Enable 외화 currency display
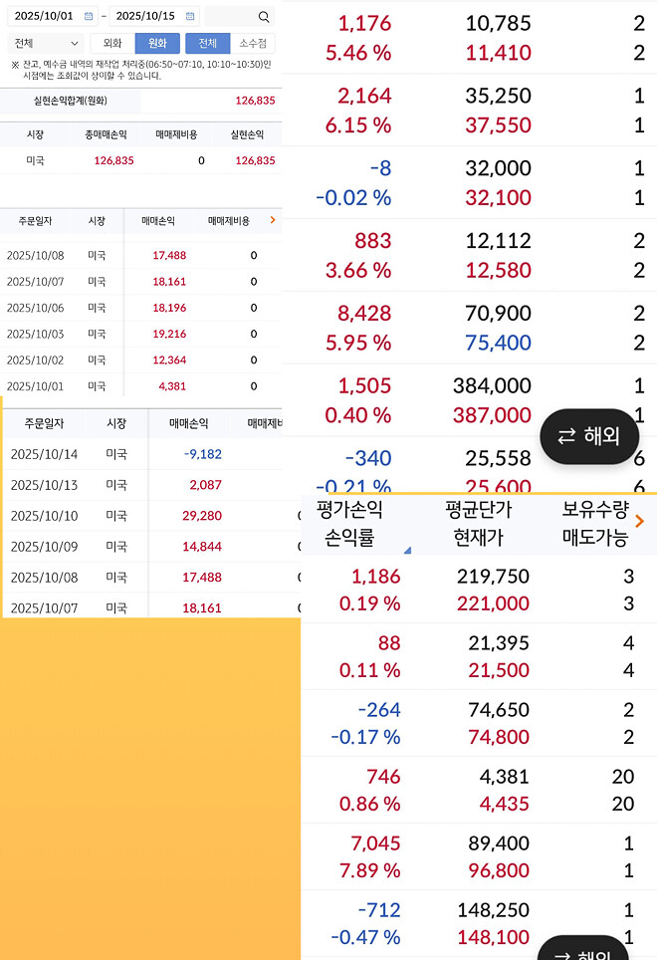This screenshot has height=960, width=657. coord(111,44)
